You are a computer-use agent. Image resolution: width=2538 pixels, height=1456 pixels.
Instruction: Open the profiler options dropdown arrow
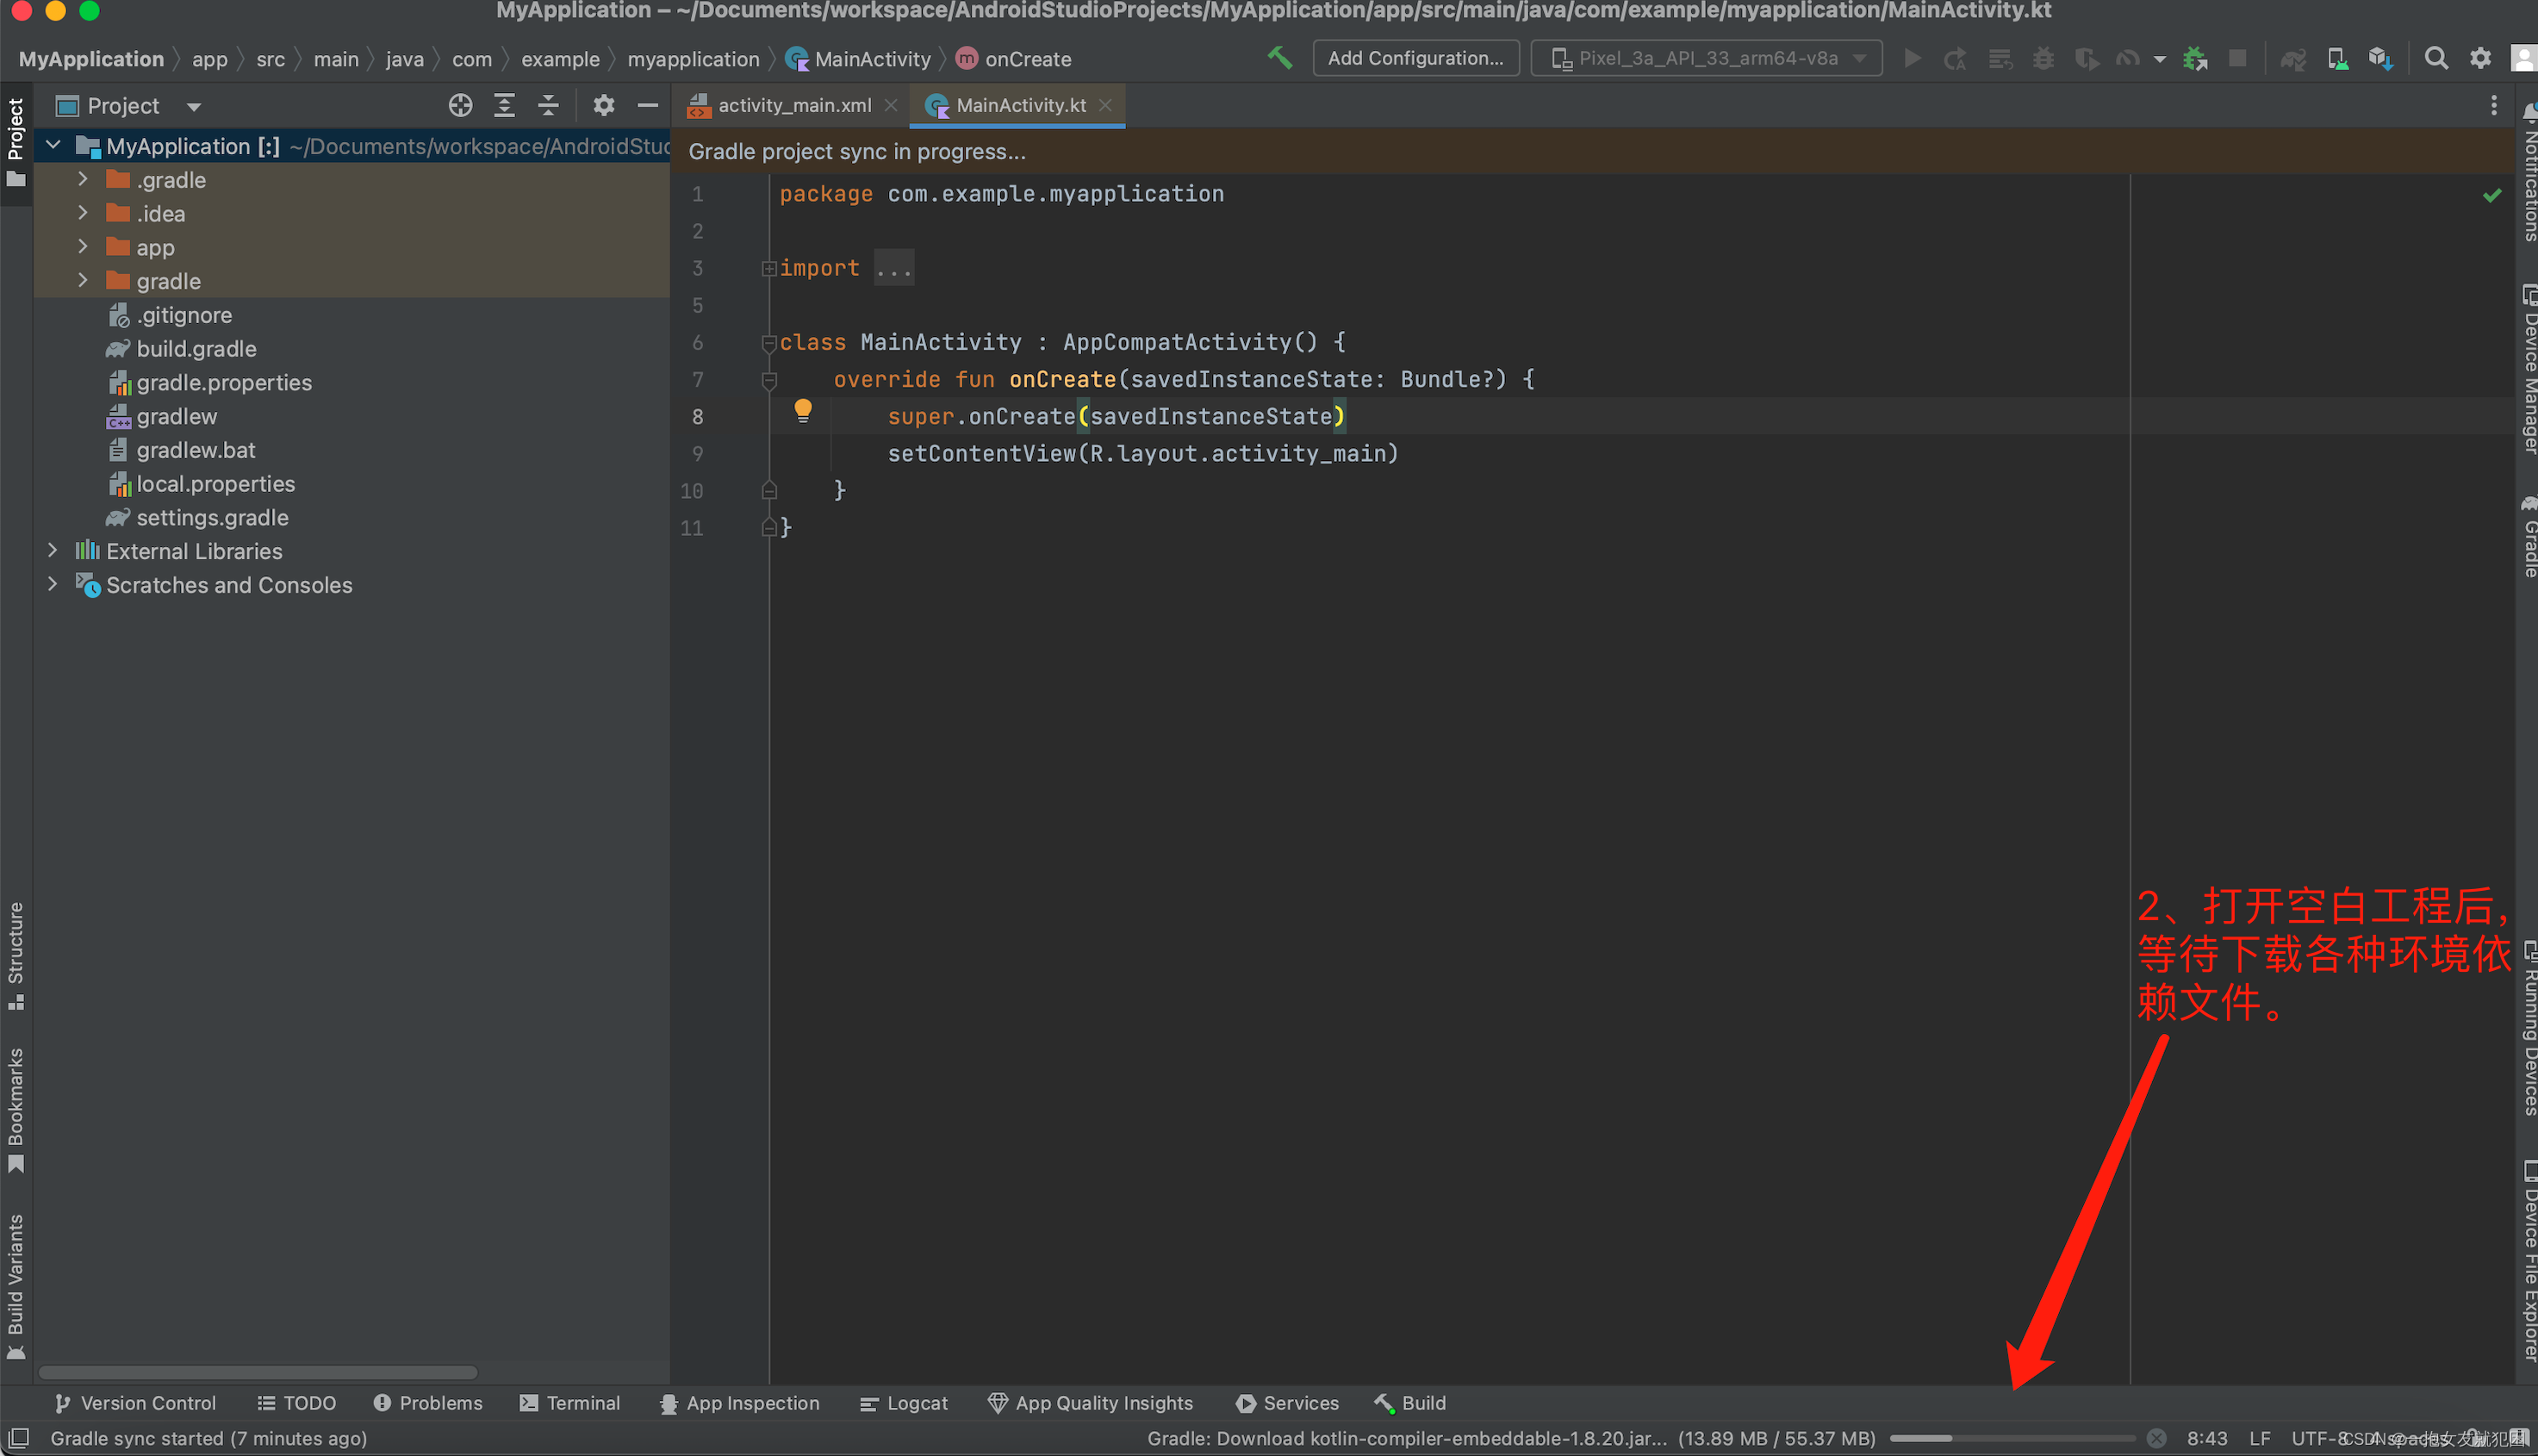point(2159,59)
